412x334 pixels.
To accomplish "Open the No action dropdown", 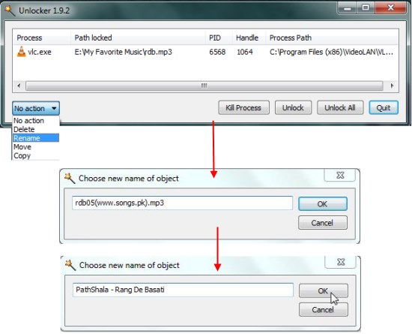I will click(x=36, y=108).
